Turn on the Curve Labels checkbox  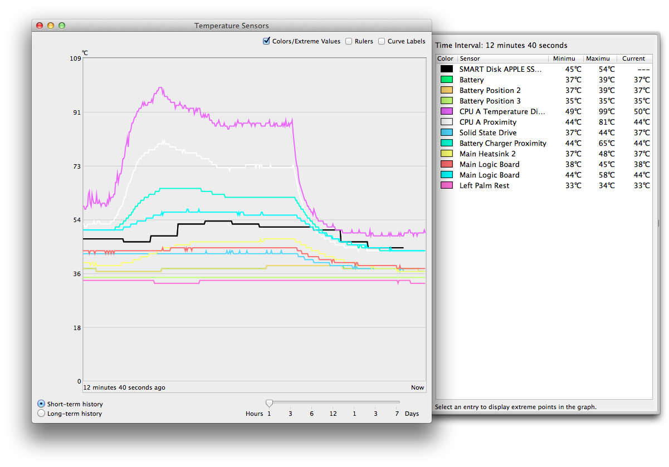pos(382,41)
